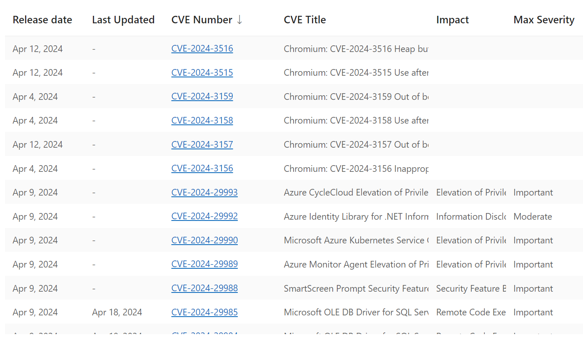
Task: Open the CVE-2024-29993 Azure CycleCloud link
Action: (204, 193)
